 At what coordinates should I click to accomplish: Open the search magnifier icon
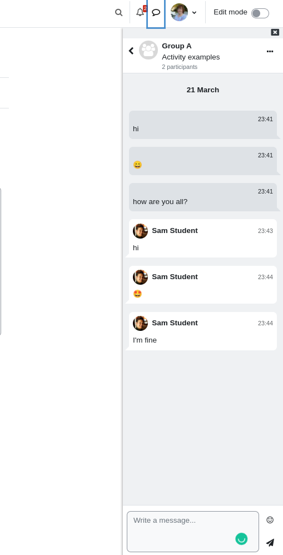(118, 13)
